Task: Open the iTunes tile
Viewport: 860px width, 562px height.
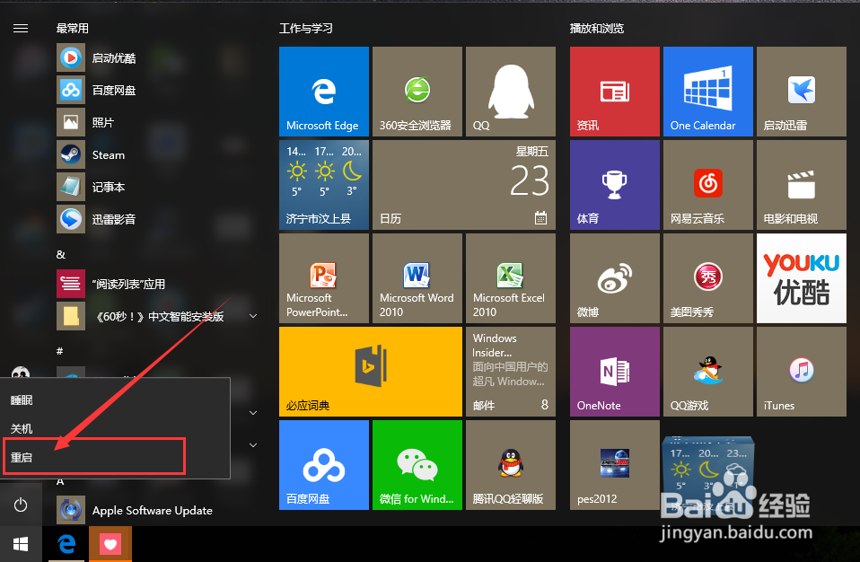Action: coord(802,372)
